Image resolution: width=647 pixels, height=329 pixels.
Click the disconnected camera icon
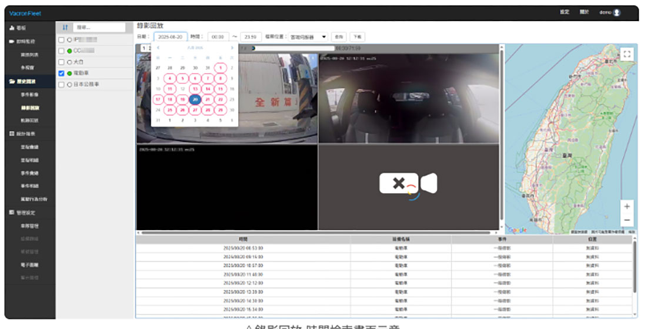pos(408,184)
